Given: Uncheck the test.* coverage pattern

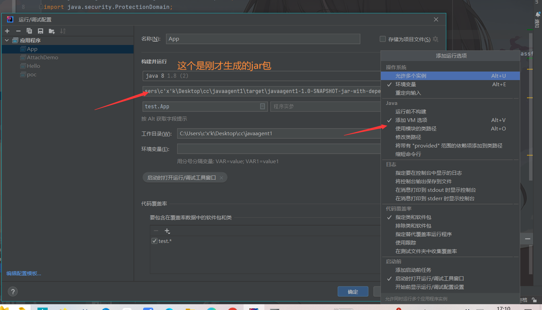Looking at the screenshot, I should 154,241.
